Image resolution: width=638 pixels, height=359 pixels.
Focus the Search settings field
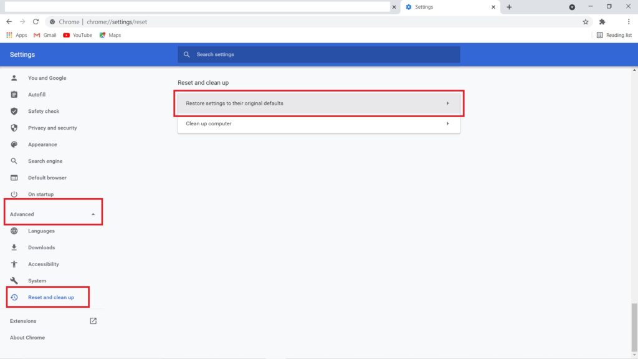pos(318,54)
